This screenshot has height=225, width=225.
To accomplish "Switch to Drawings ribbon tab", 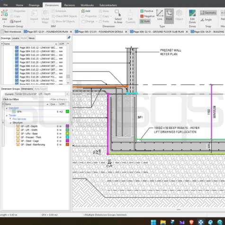I will [34, 5].
